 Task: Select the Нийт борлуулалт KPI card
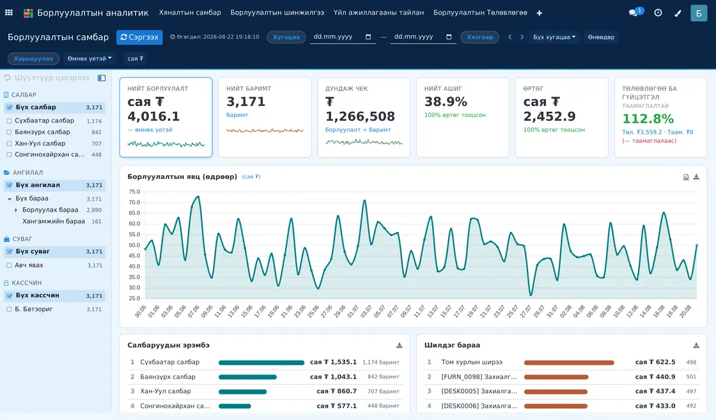tap(166, 118)
